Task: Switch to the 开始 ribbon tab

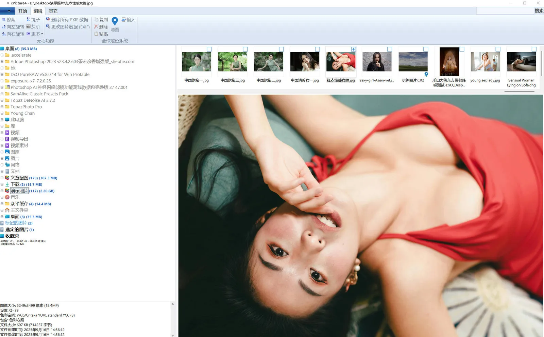Action: [23, 11]
